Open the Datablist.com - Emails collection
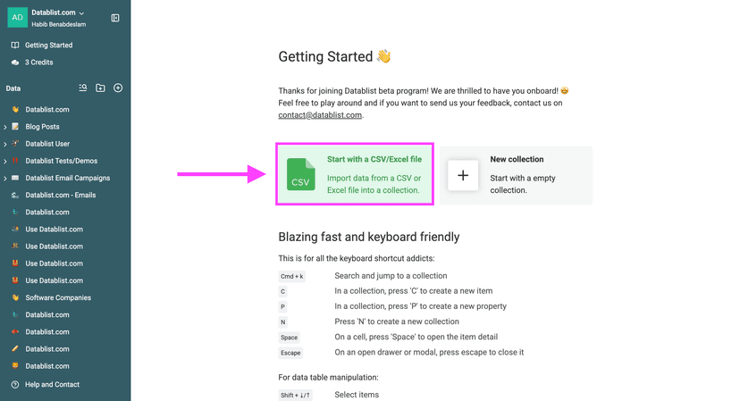740x401 pixels. tap(60, 195)
